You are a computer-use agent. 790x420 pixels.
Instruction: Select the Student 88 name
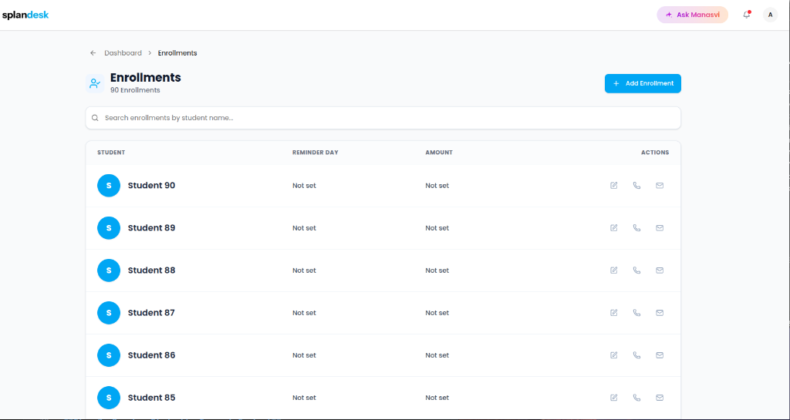[152, 270]
